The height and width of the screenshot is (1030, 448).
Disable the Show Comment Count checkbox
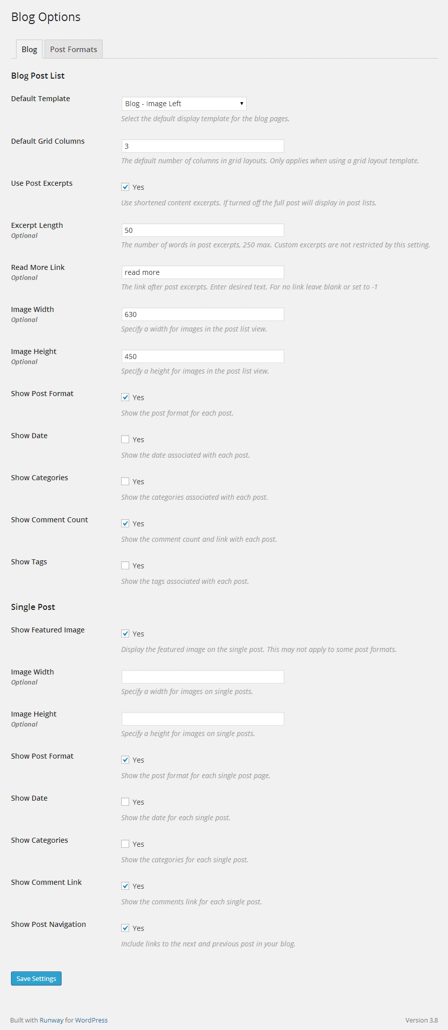tap(125, 524)
